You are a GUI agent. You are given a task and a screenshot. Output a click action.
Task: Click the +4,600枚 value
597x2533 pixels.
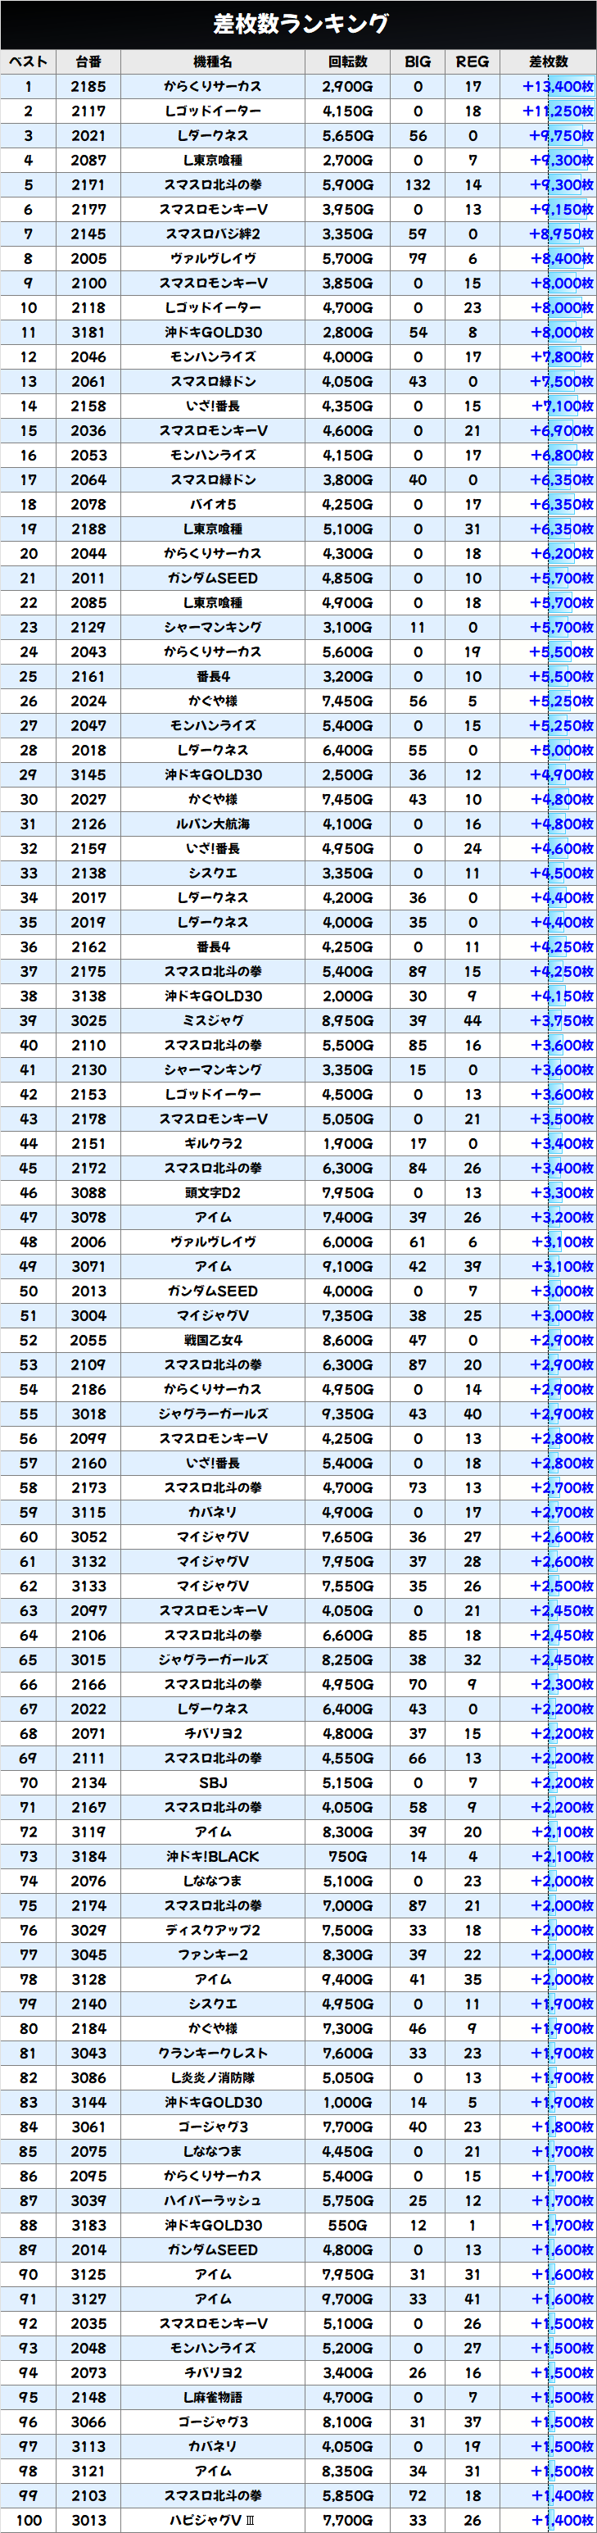562,849
